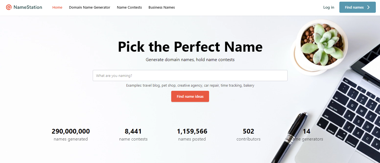
Task: Choose the car repair example
Action: coord(211,85)
